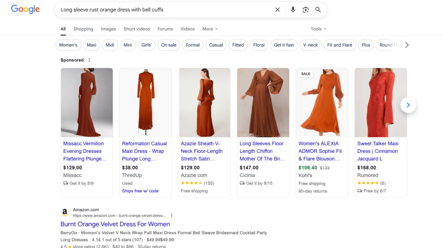The width and height of the screenshot is (443, 248).
Task: Apply the Girls' filter chip
Action: (146, 45)
